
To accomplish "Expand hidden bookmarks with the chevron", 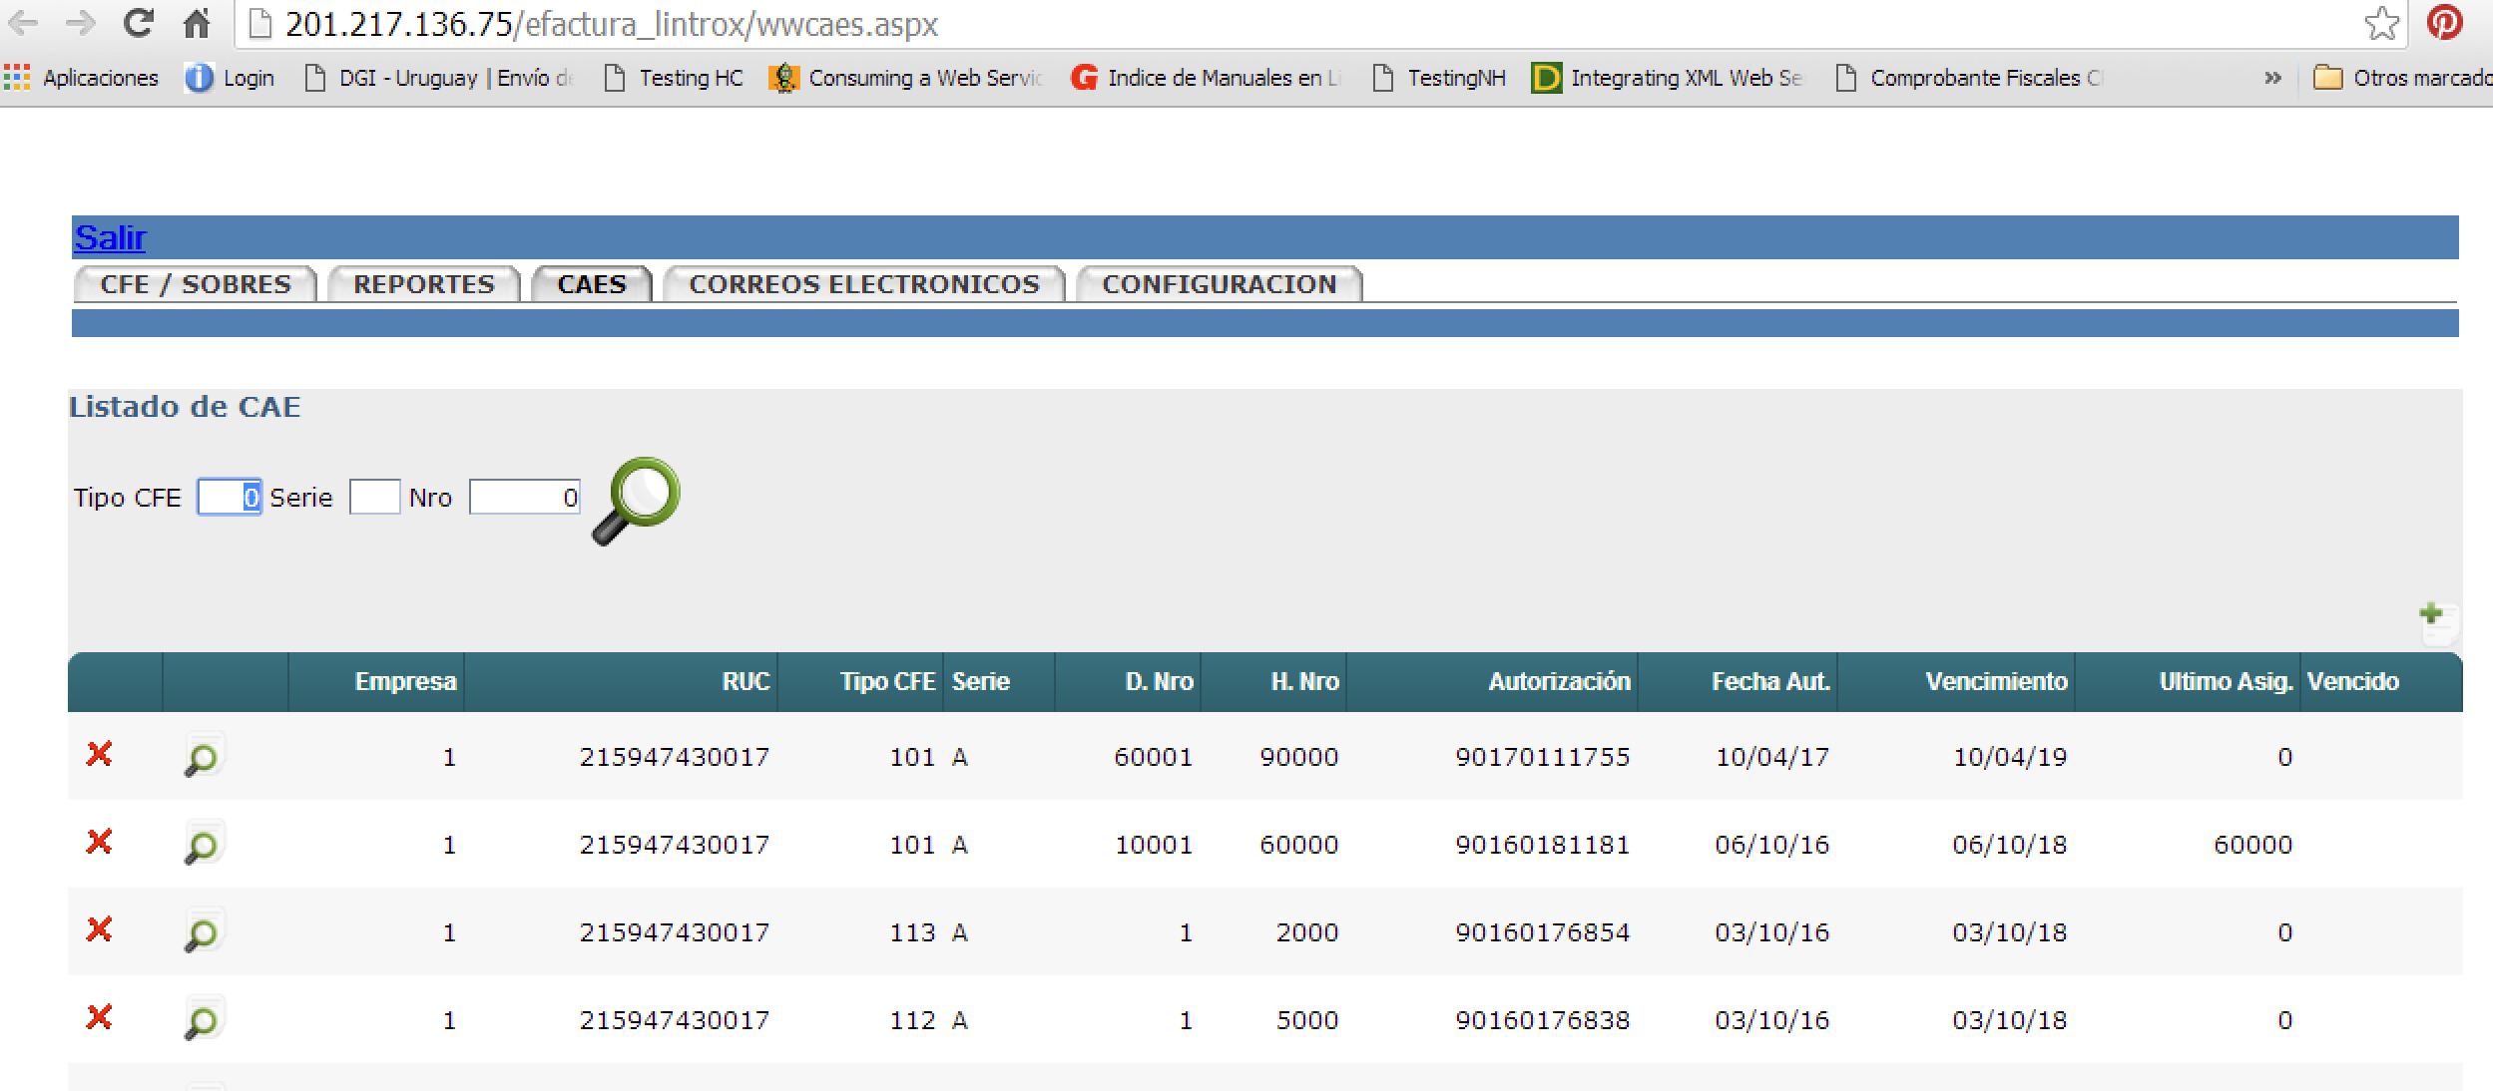I will click(2272, 78).
